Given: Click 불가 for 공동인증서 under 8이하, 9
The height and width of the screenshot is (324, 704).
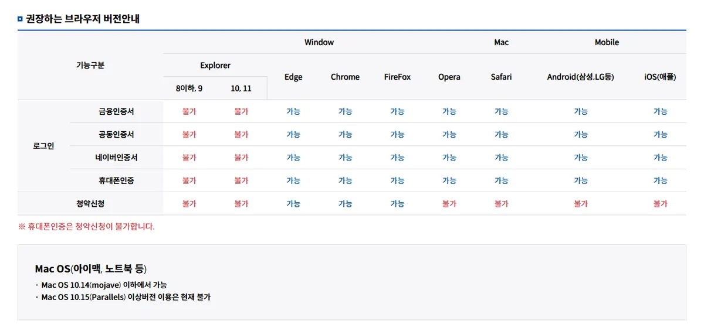Looking at the screenshot, I should [189, 134].
